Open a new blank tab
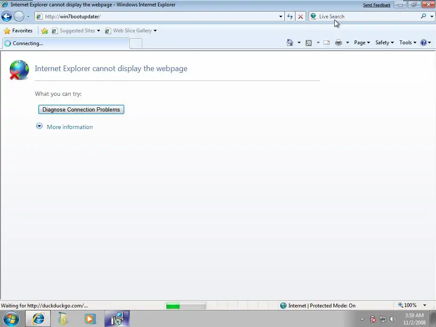 pyautogui.click(x=136, y=44)
